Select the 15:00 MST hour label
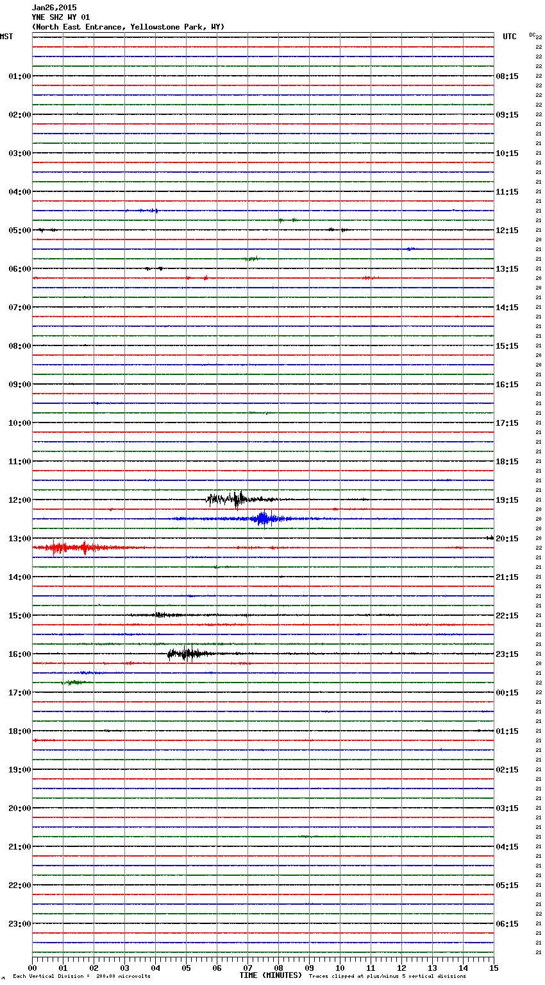Image resolution: width=545 pixels, height=985 pixels. (20, 616)
